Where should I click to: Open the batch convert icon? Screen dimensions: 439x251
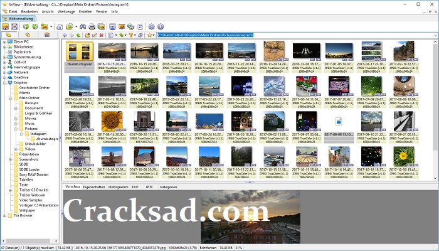point(69,26)
